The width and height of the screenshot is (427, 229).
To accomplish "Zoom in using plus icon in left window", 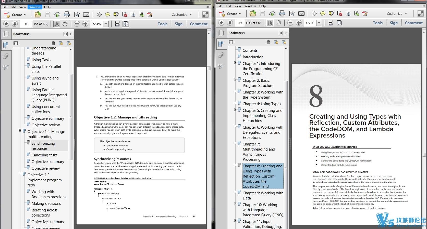I will tap(85, 24).
